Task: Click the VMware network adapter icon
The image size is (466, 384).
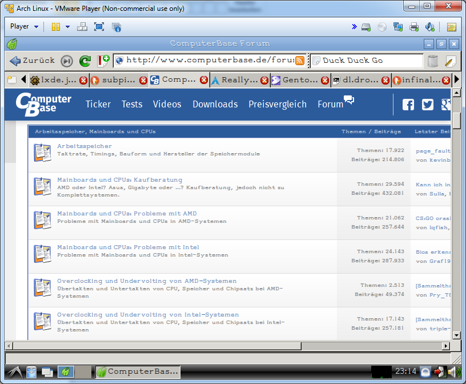Action: (398, 27)
